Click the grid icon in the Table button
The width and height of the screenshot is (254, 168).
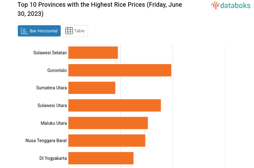tap(69, 31)
